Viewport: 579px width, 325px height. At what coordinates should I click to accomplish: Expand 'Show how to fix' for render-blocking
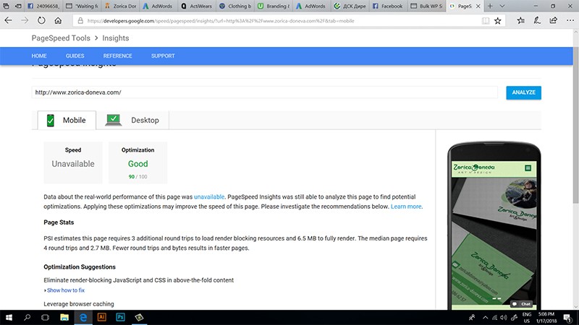[65, 290]
